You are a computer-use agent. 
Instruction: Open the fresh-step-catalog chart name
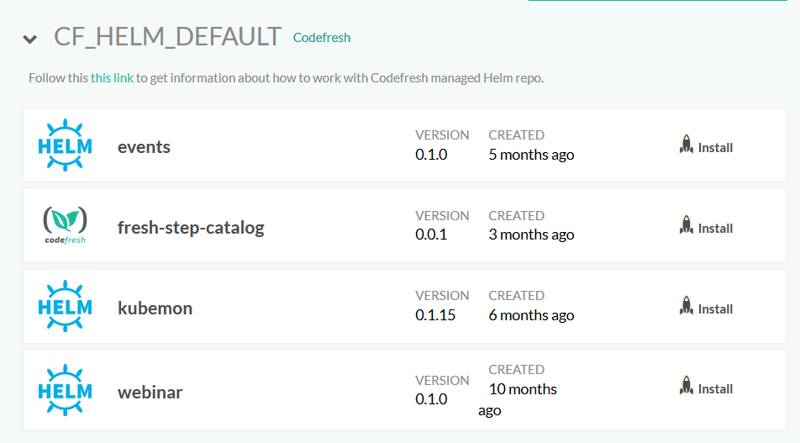(191, 228)
